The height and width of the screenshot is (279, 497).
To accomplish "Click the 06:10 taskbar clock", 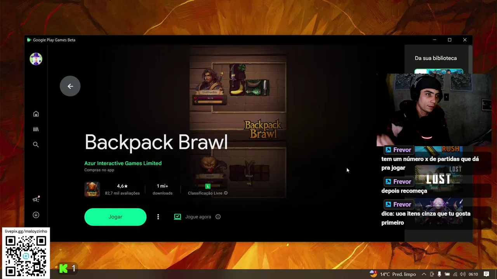I will click(473, 274).
